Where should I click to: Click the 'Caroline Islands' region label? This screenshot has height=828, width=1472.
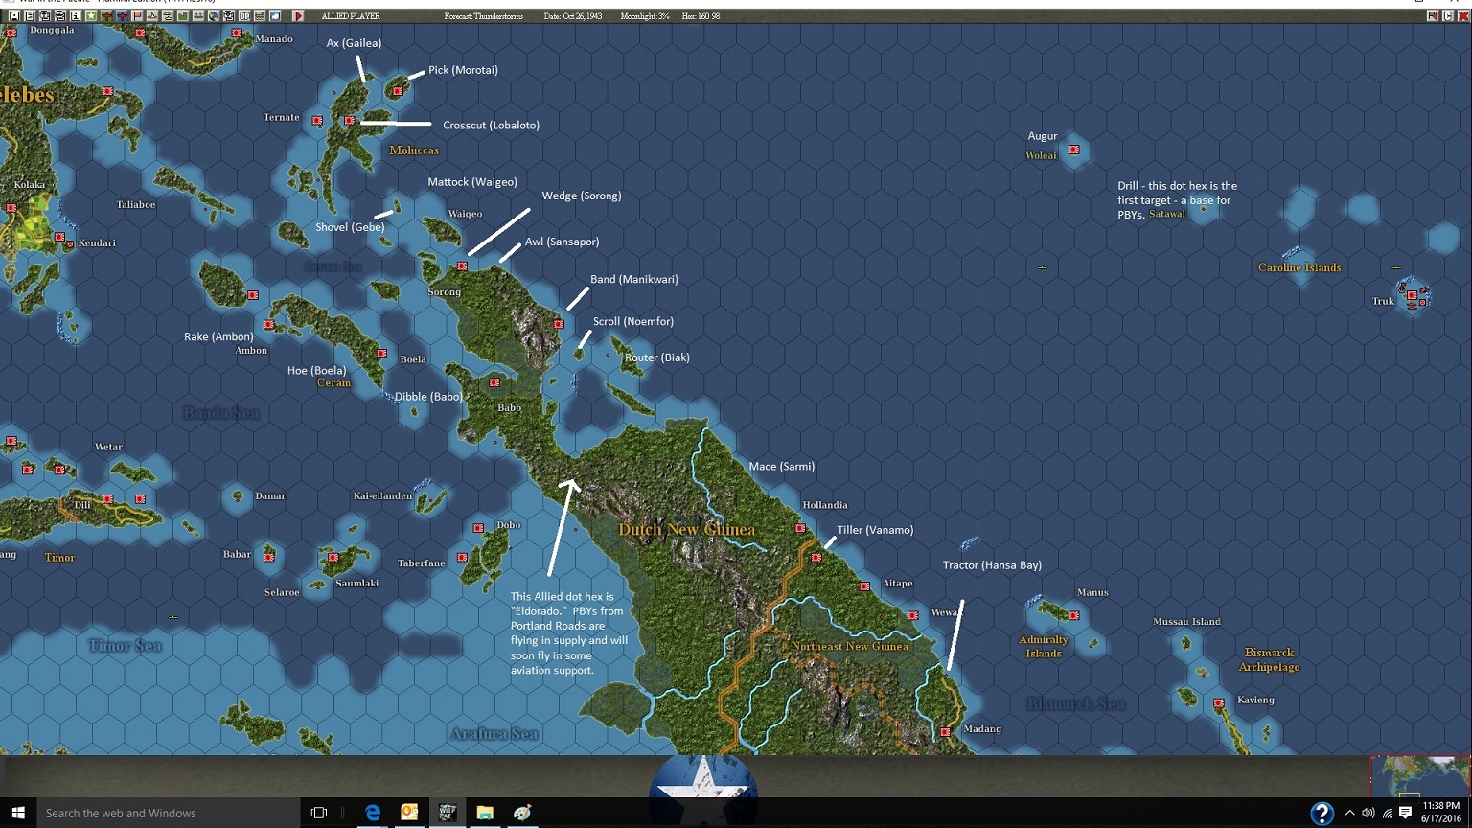pyautogui.click(x=1299, y=267)
